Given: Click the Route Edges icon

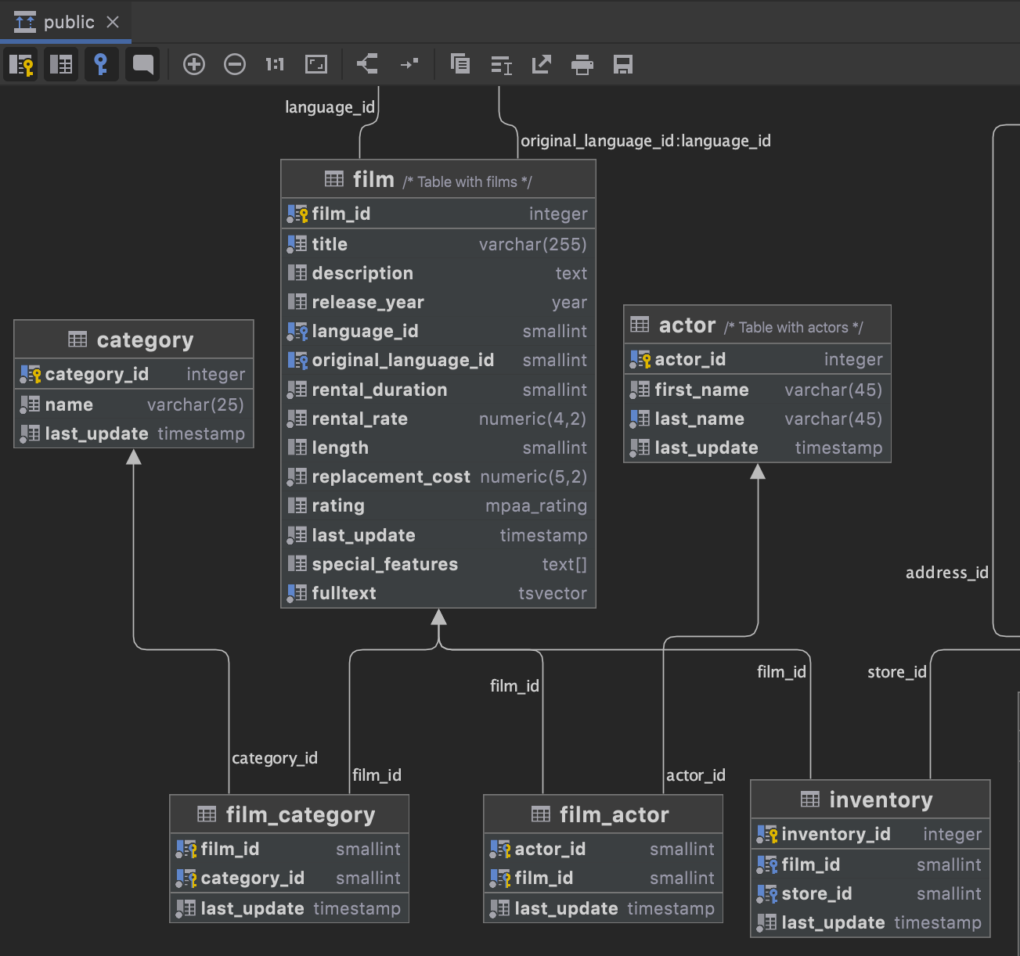Looking at the screenshot, I should pos(409,64).
